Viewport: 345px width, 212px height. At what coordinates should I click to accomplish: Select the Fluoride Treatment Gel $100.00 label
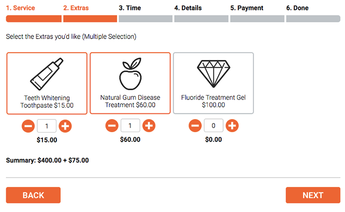pos(213,101)
